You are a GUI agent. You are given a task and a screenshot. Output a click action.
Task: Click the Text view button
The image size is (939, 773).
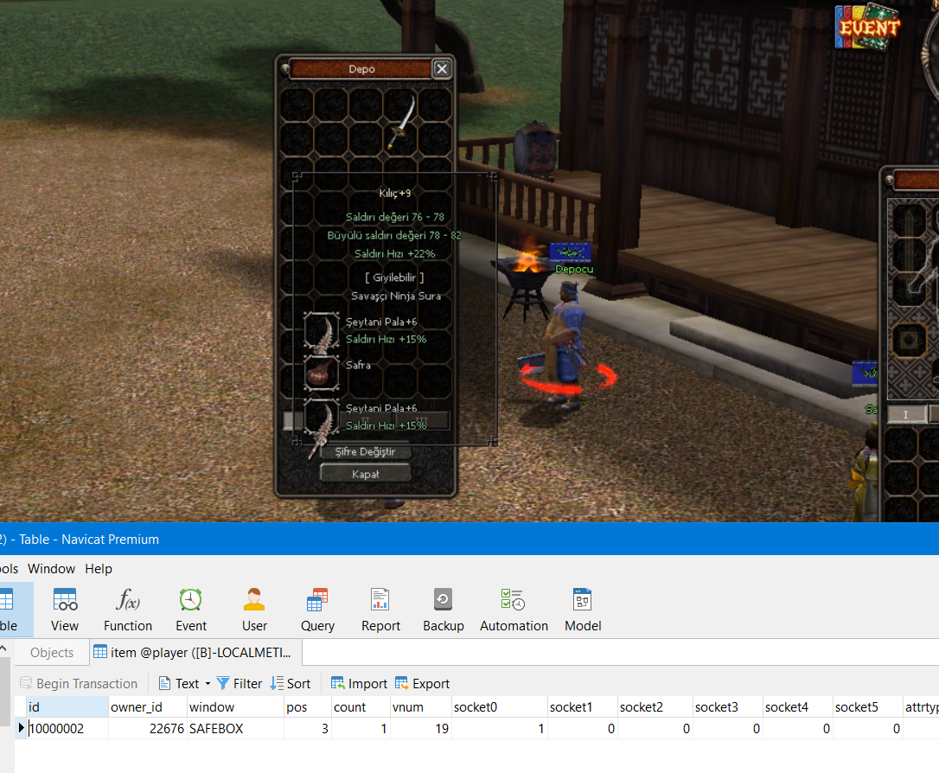point(179,684)
